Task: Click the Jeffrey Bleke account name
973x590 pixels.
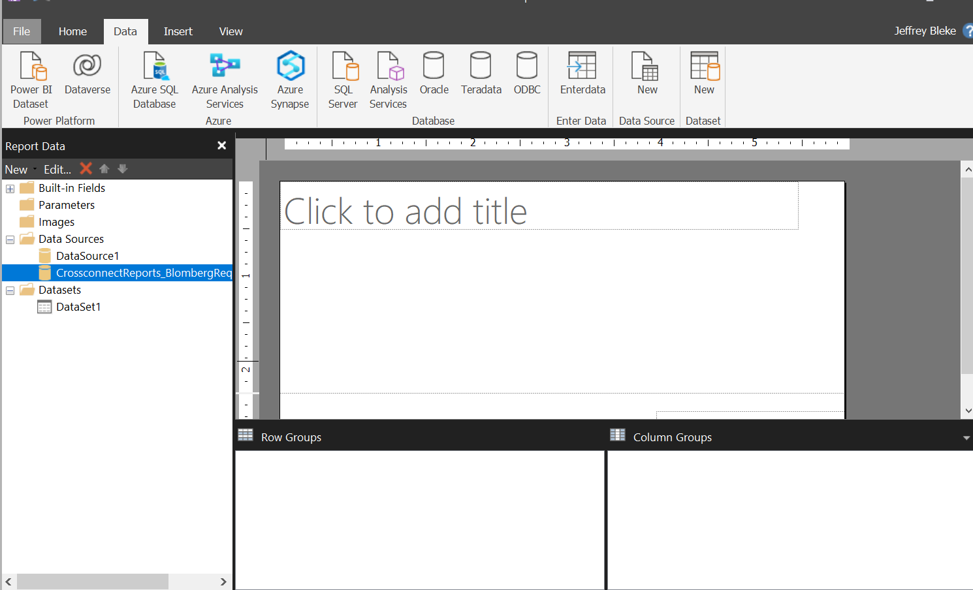Action: click(925, 31)
